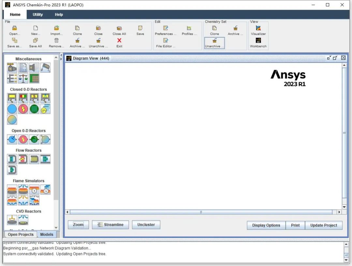Select the equilibrium scales icon in Miscellaneous palette
This screenshot has width=352, height=266.
tap(23, 78)
